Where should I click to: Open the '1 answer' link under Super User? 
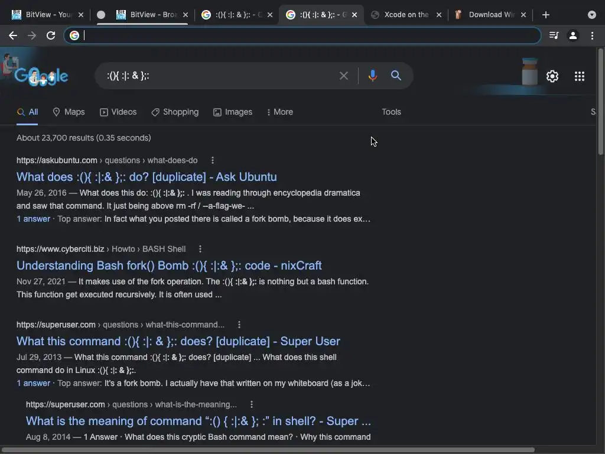[x=33, y=383]
